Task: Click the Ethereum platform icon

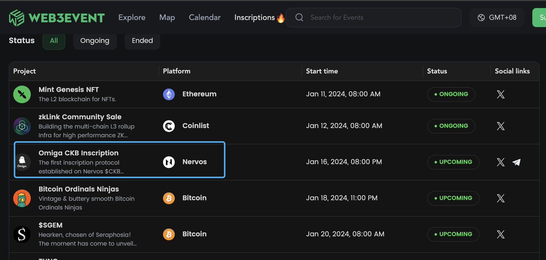Action: pos(169,94)
